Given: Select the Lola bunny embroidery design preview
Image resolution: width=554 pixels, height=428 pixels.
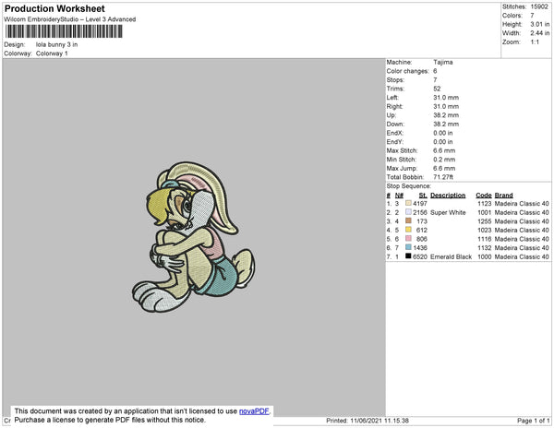Looking at the screenshot, I should click(x=193, y=237).
